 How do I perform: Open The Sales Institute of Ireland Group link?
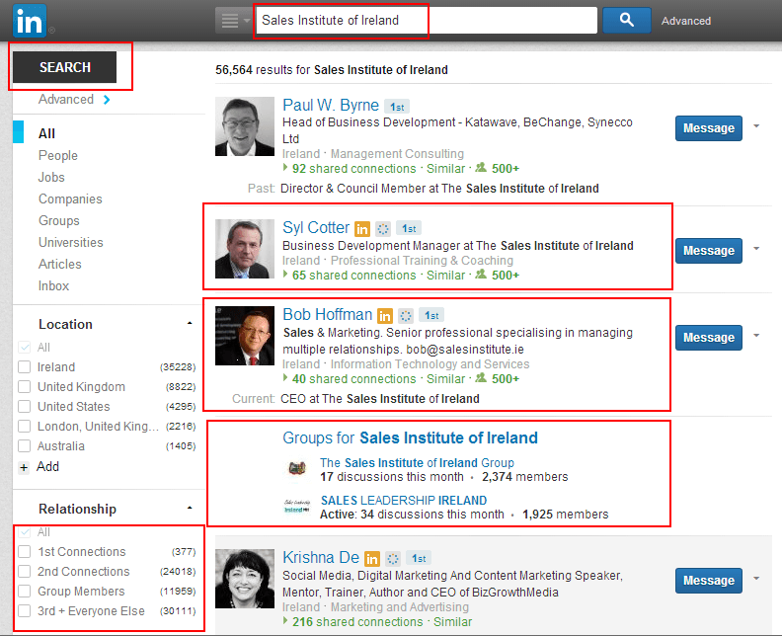click(417, 463)
